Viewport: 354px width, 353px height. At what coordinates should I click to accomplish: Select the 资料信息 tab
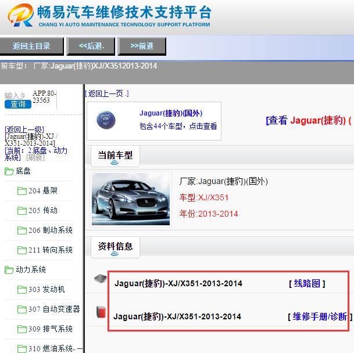click(115, 247)
